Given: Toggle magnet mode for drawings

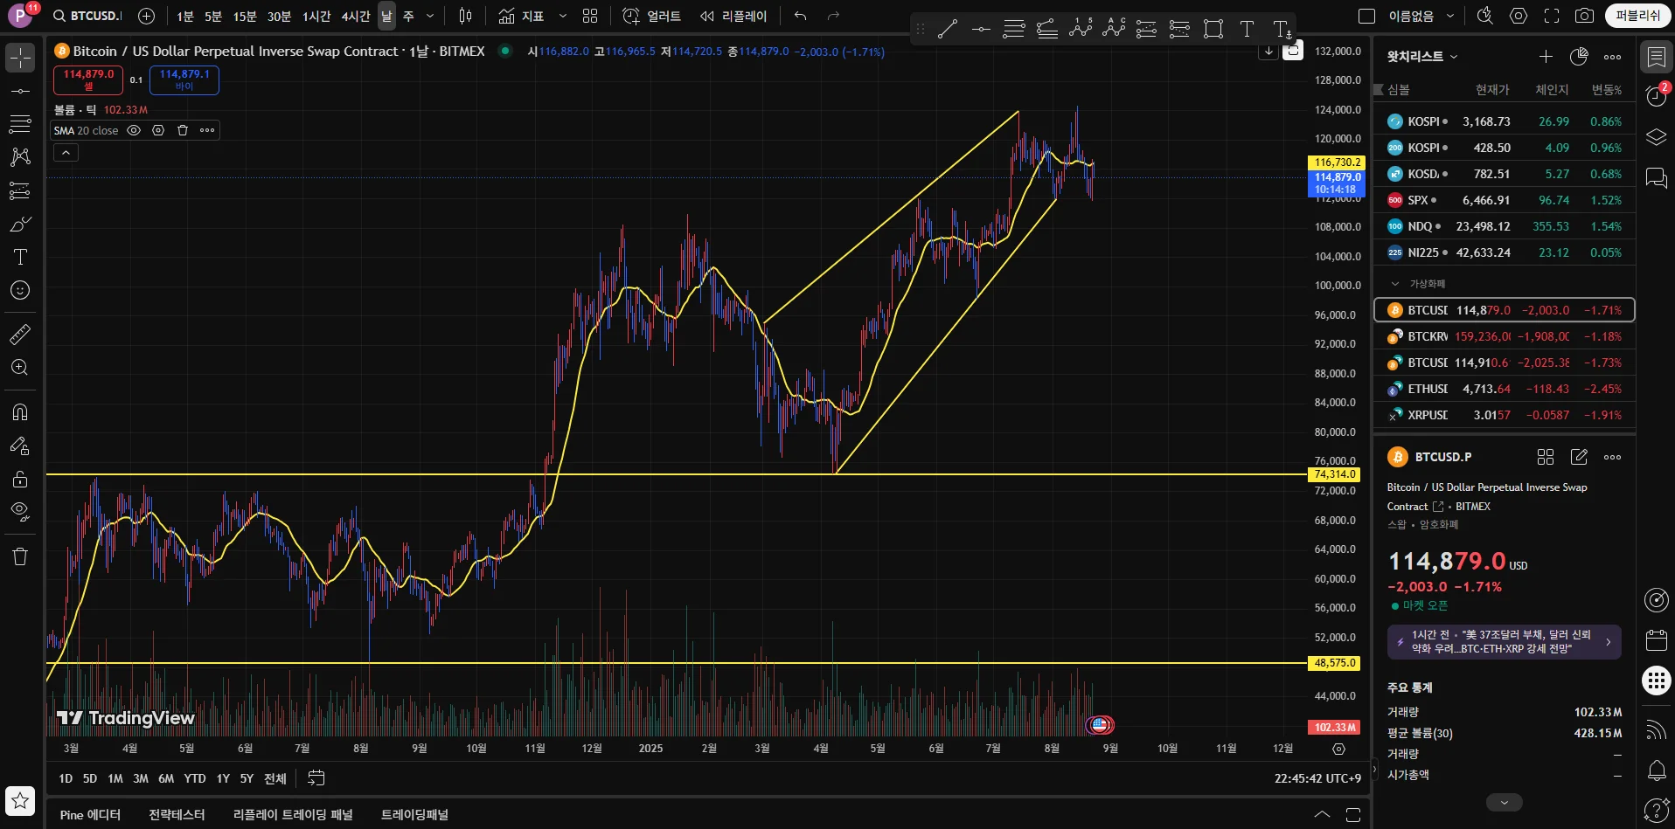Looking at the screenshot, I should [20, 411].
